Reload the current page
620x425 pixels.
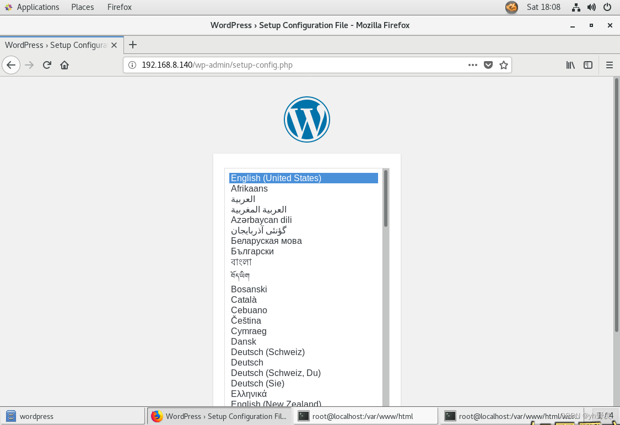pos(47,65)
